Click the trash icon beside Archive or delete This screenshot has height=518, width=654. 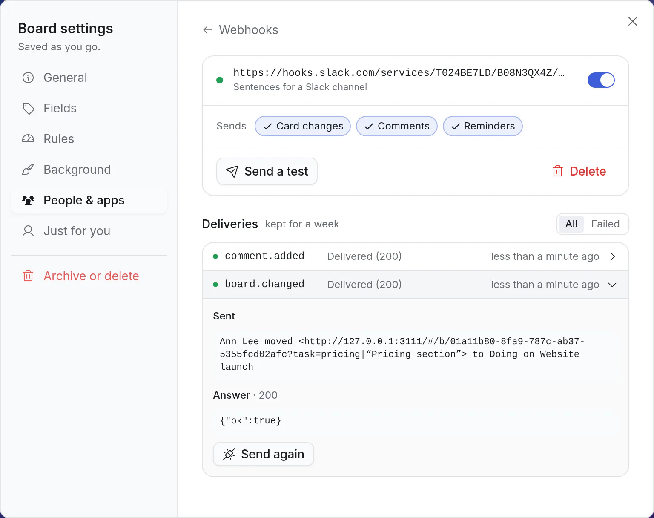pyautogui.click(x=28, y=276)
